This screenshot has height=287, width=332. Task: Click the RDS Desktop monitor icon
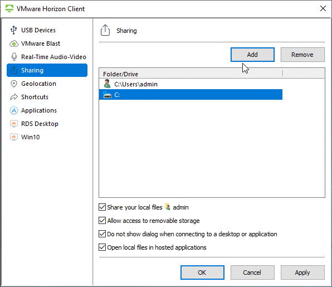click(14, 124)
